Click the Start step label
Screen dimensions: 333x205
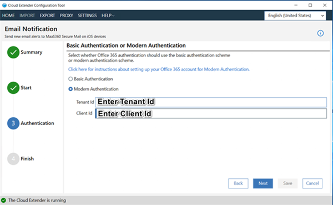pyautogui.click(x=26, y=88)
